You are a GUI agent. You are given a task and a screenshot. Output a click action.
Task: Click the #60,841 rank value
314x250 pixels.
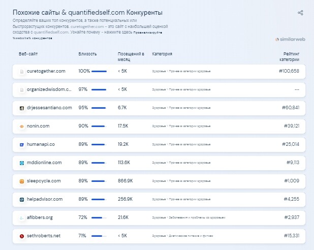pyautogui.click(x=291, y=108)
